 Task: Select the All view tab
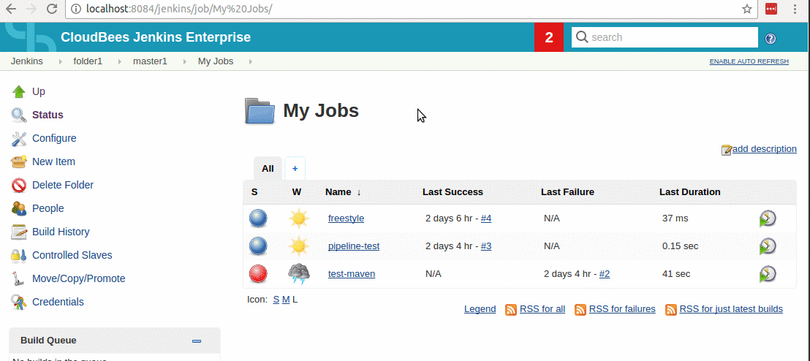tap(268, 168)
